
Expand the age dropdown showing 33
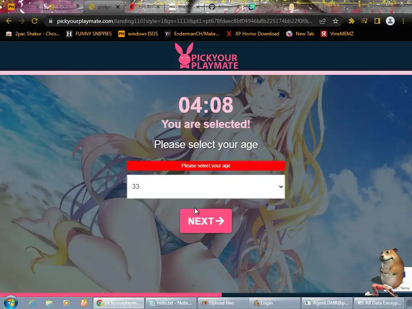(x=206, y=187)
